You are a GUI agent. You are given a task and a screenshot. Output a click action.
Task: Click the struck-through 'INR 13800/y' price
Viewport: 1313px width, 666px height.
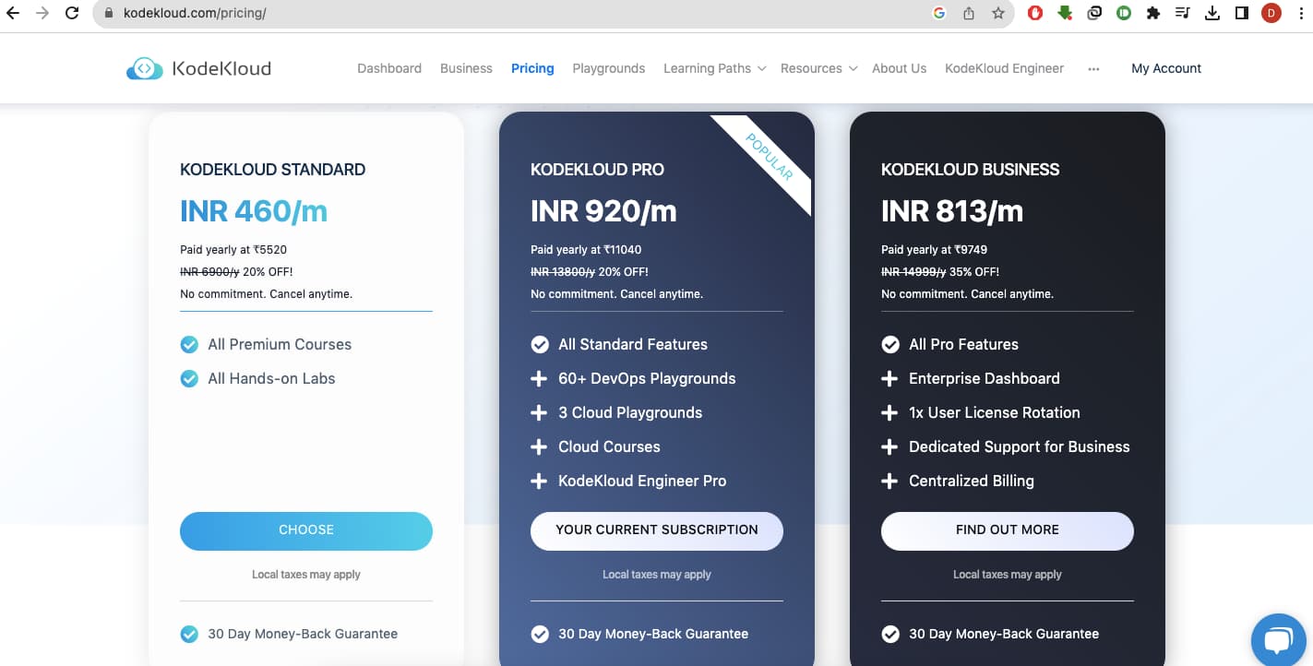(x=563, y=272)
